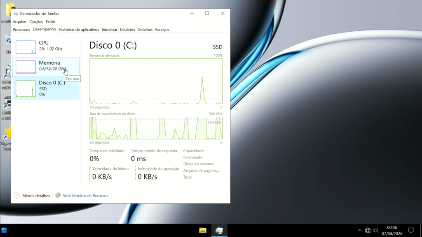This screenshot has height=237, width=422.
Task: Launch File Explorer from the taskbar
Action: (x=203, y=230)
